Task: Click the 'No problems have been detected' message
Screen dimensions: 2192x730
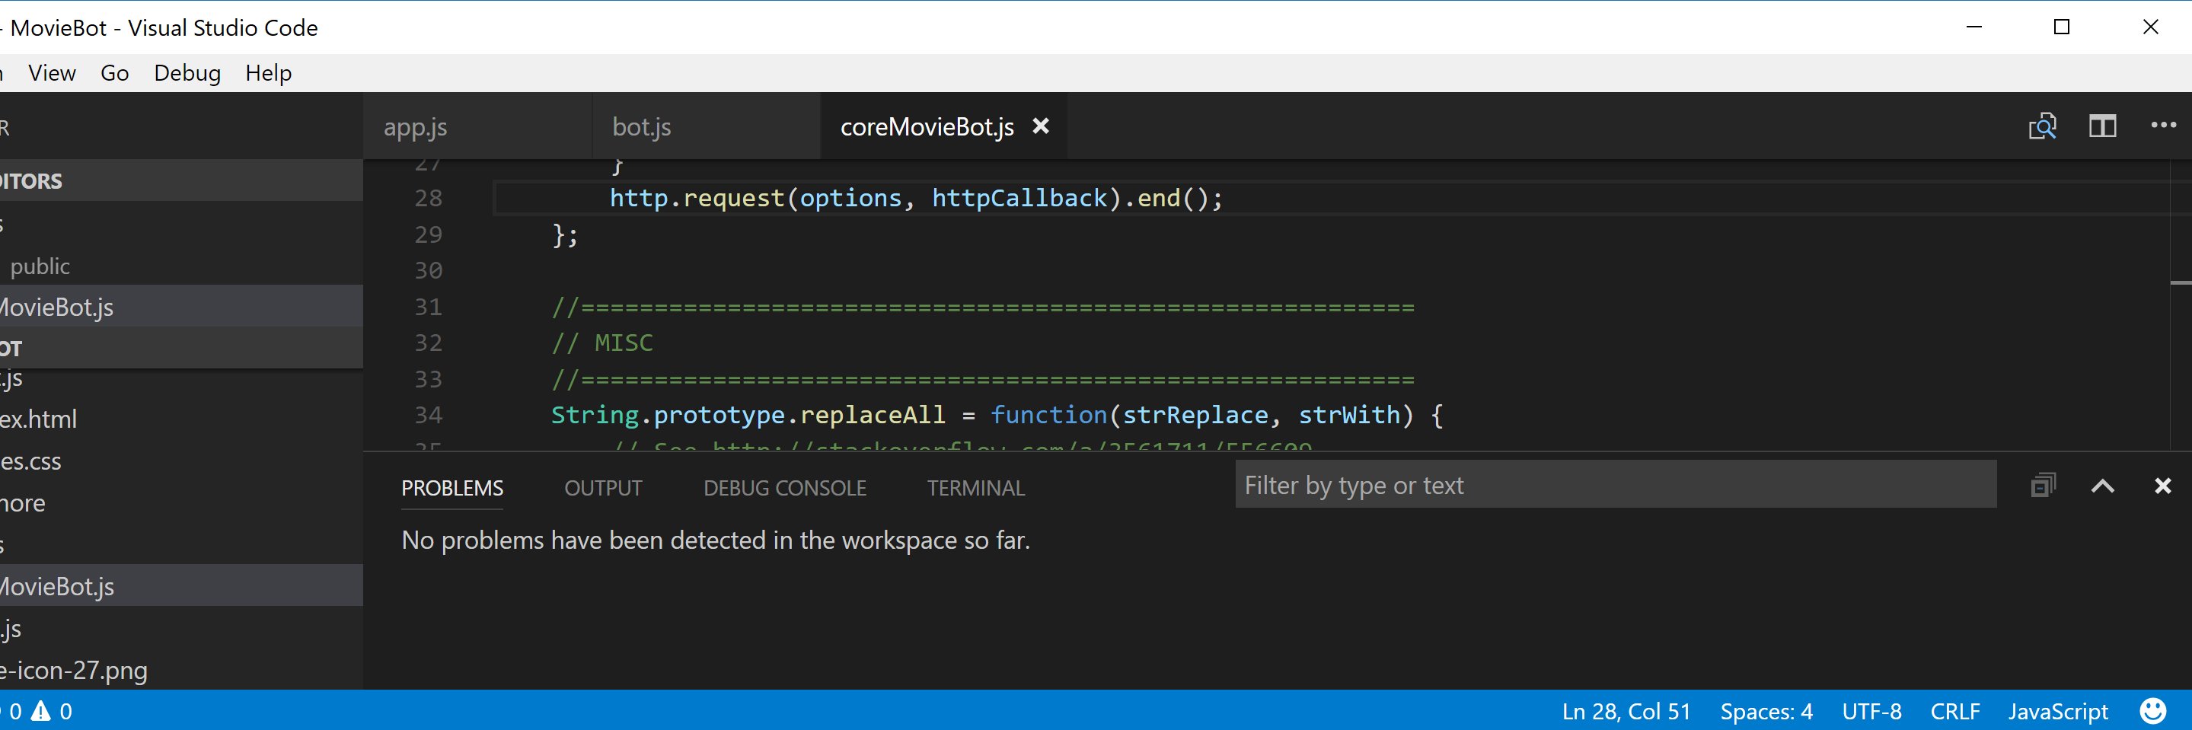Action: [x=716, y=540]
